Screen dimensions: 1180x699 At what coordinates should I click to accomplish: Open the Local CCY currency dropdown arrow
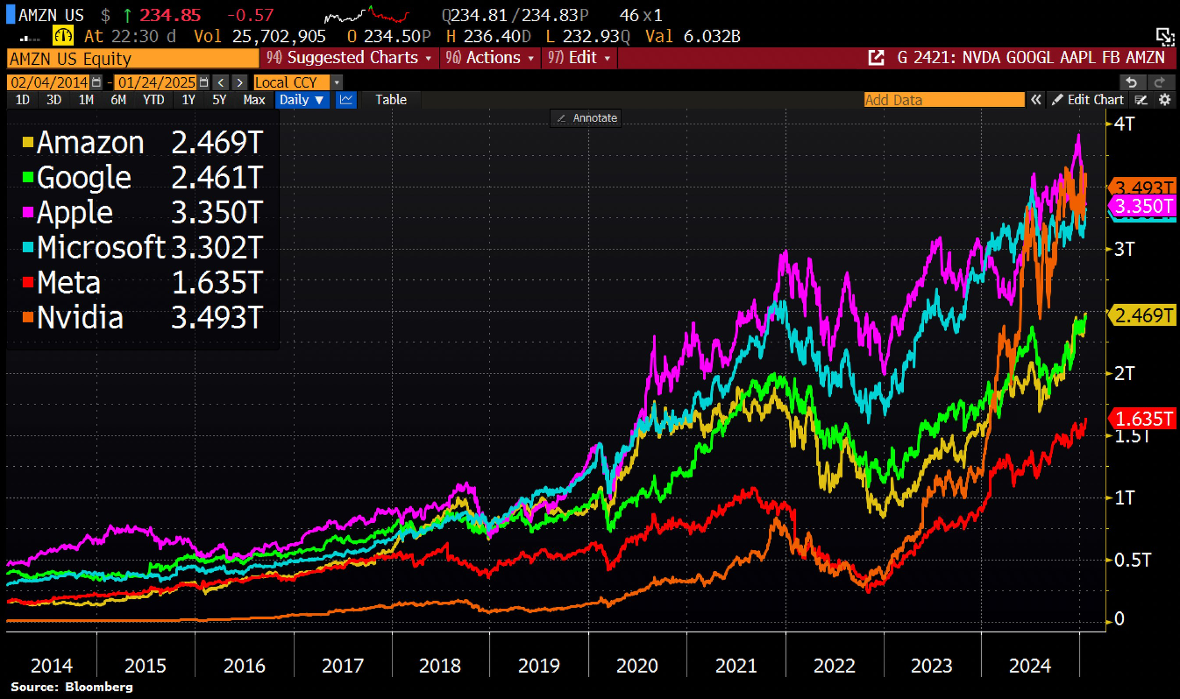pyautogui.click(x=337, y=82)
